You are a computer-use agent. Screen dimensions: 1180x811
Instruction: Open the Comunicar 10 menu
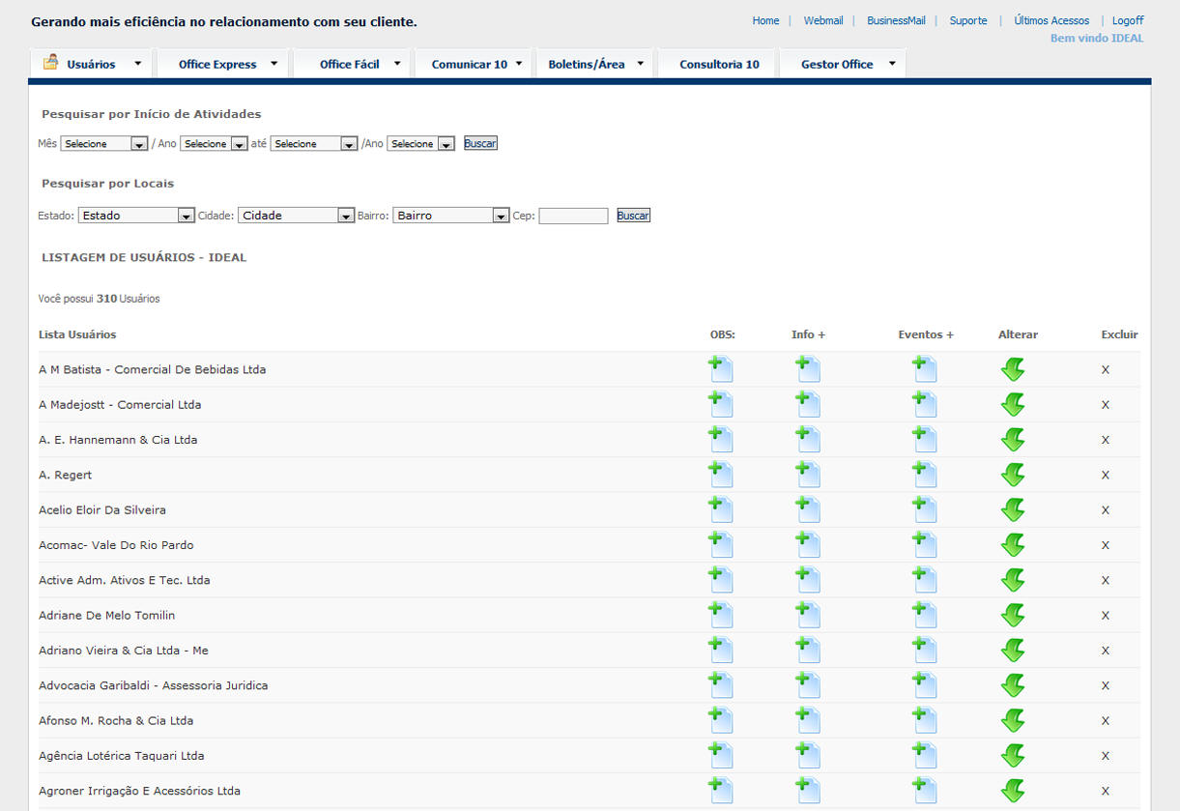click(x=474, y=65)
